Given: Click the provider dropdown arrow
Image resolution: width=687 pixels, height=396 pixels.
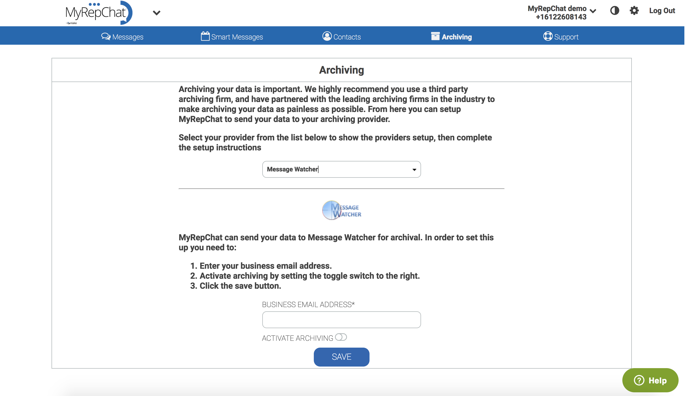Looking at the screenshot, I should [414, 169].
